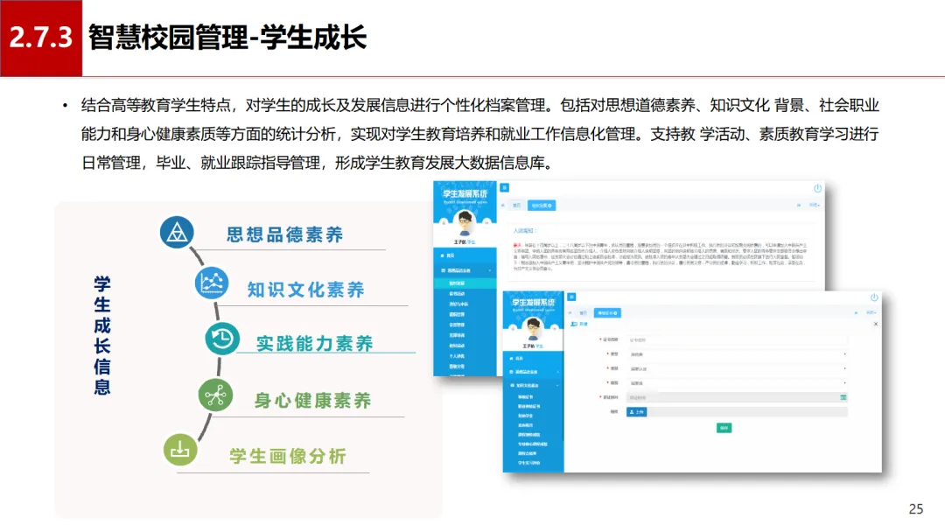Click the right tab-scroll arrow in the front window

pos(856,312)
